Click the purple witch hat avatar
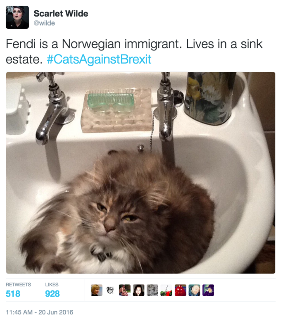Image resolution: width=281 pixels, height=321 pixels. [x=208, y=290]
